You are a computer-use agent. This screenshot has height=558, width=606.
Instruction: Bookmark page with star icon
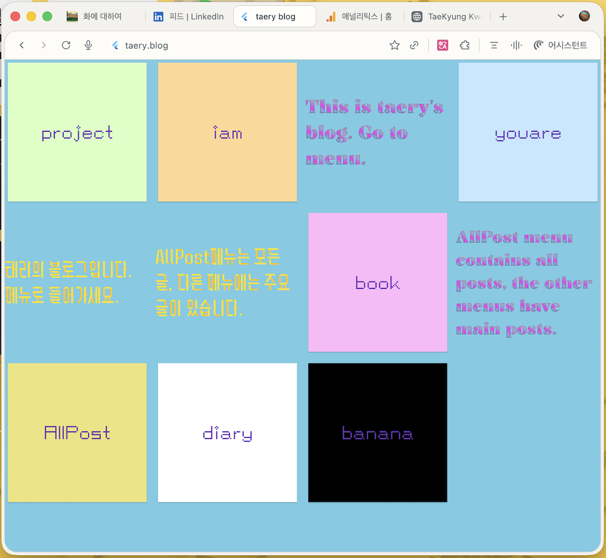pyautogui.click(x=395, y=45)
